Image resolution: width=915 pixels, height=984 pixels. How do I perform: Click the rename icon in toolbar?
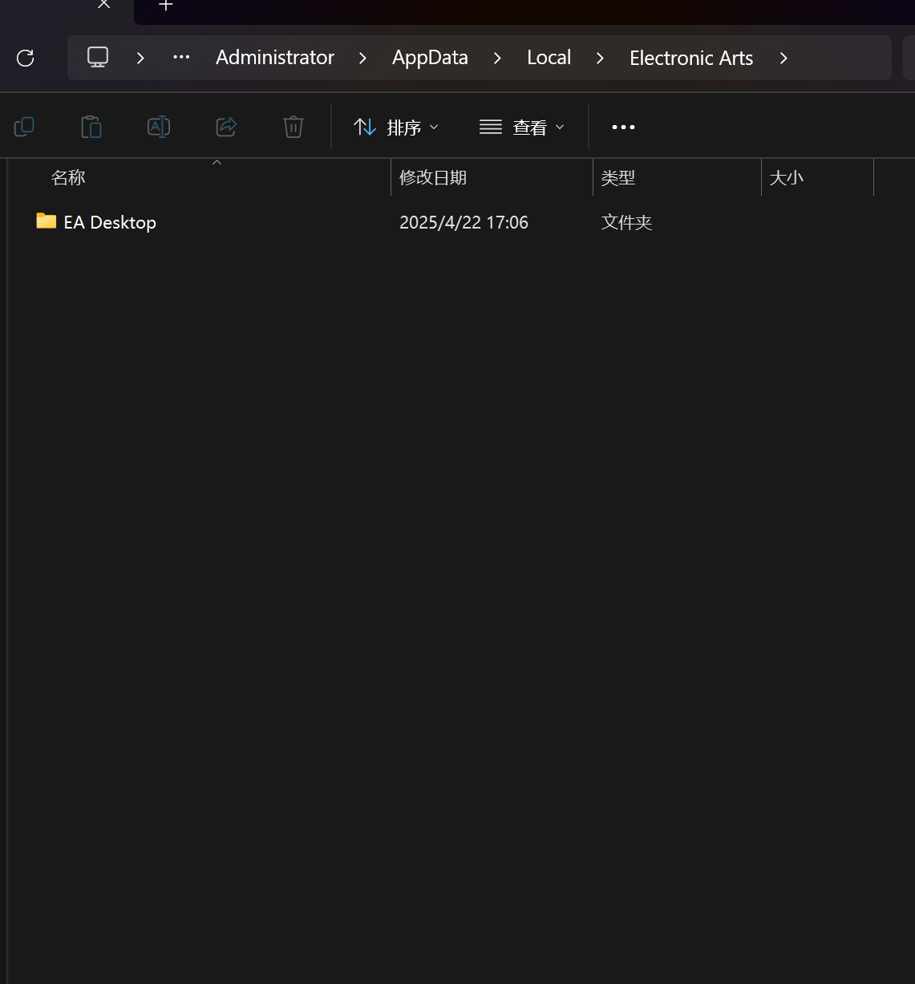coord(159,127)
